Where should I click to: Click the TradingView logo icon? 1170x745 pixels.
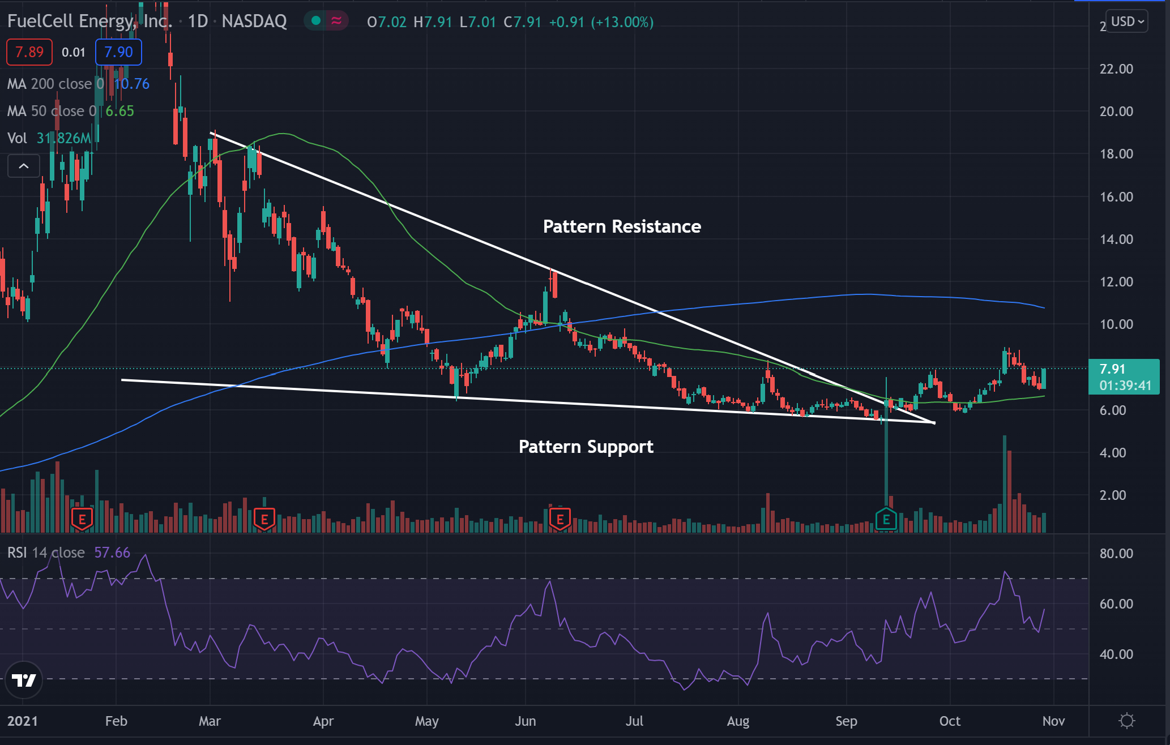(x=24, y=680)
